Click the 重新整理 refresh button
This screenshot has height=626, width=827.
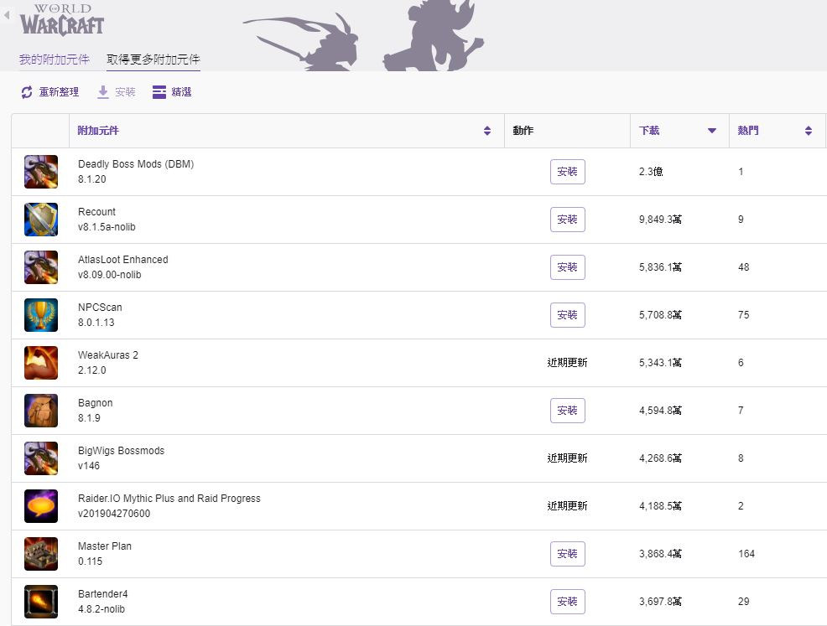pos(49,92)
